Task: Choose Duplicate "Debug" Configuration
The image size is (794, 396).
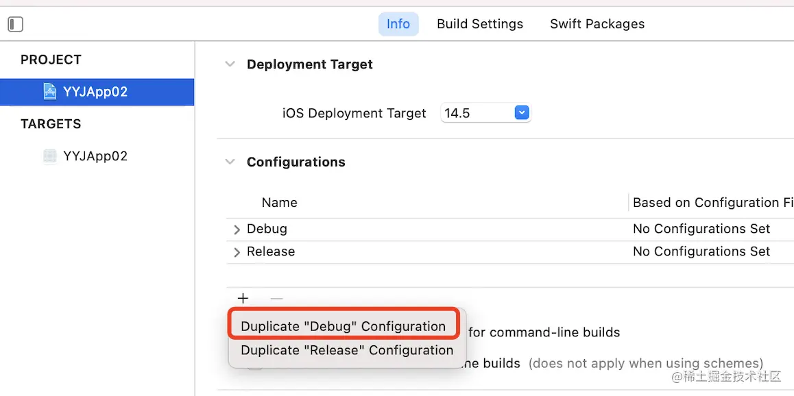Action: (344, 326)
